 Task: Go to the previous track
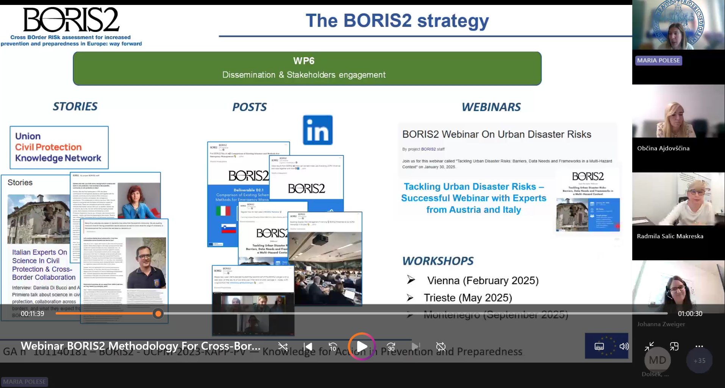pyautogui.click(x=308, y=346)
